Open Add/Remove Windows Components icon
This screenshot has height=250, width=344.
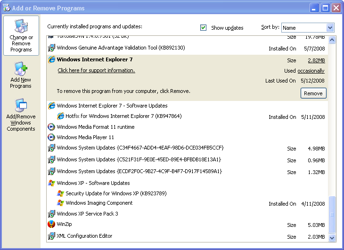21,105
